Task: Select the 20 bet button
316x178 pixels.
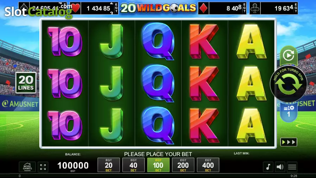Action: (x=109, y=165)
